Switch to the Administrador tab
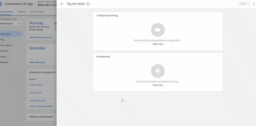256x126 pixels. click(x=37, y=12)
